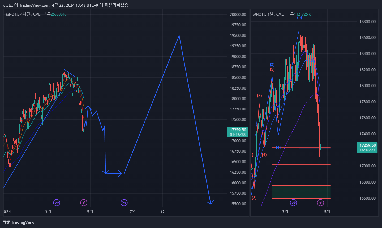The image size is (382, 228).
Task: Click the 18250.00 price axis label
Action: click(x=238, y=88)
